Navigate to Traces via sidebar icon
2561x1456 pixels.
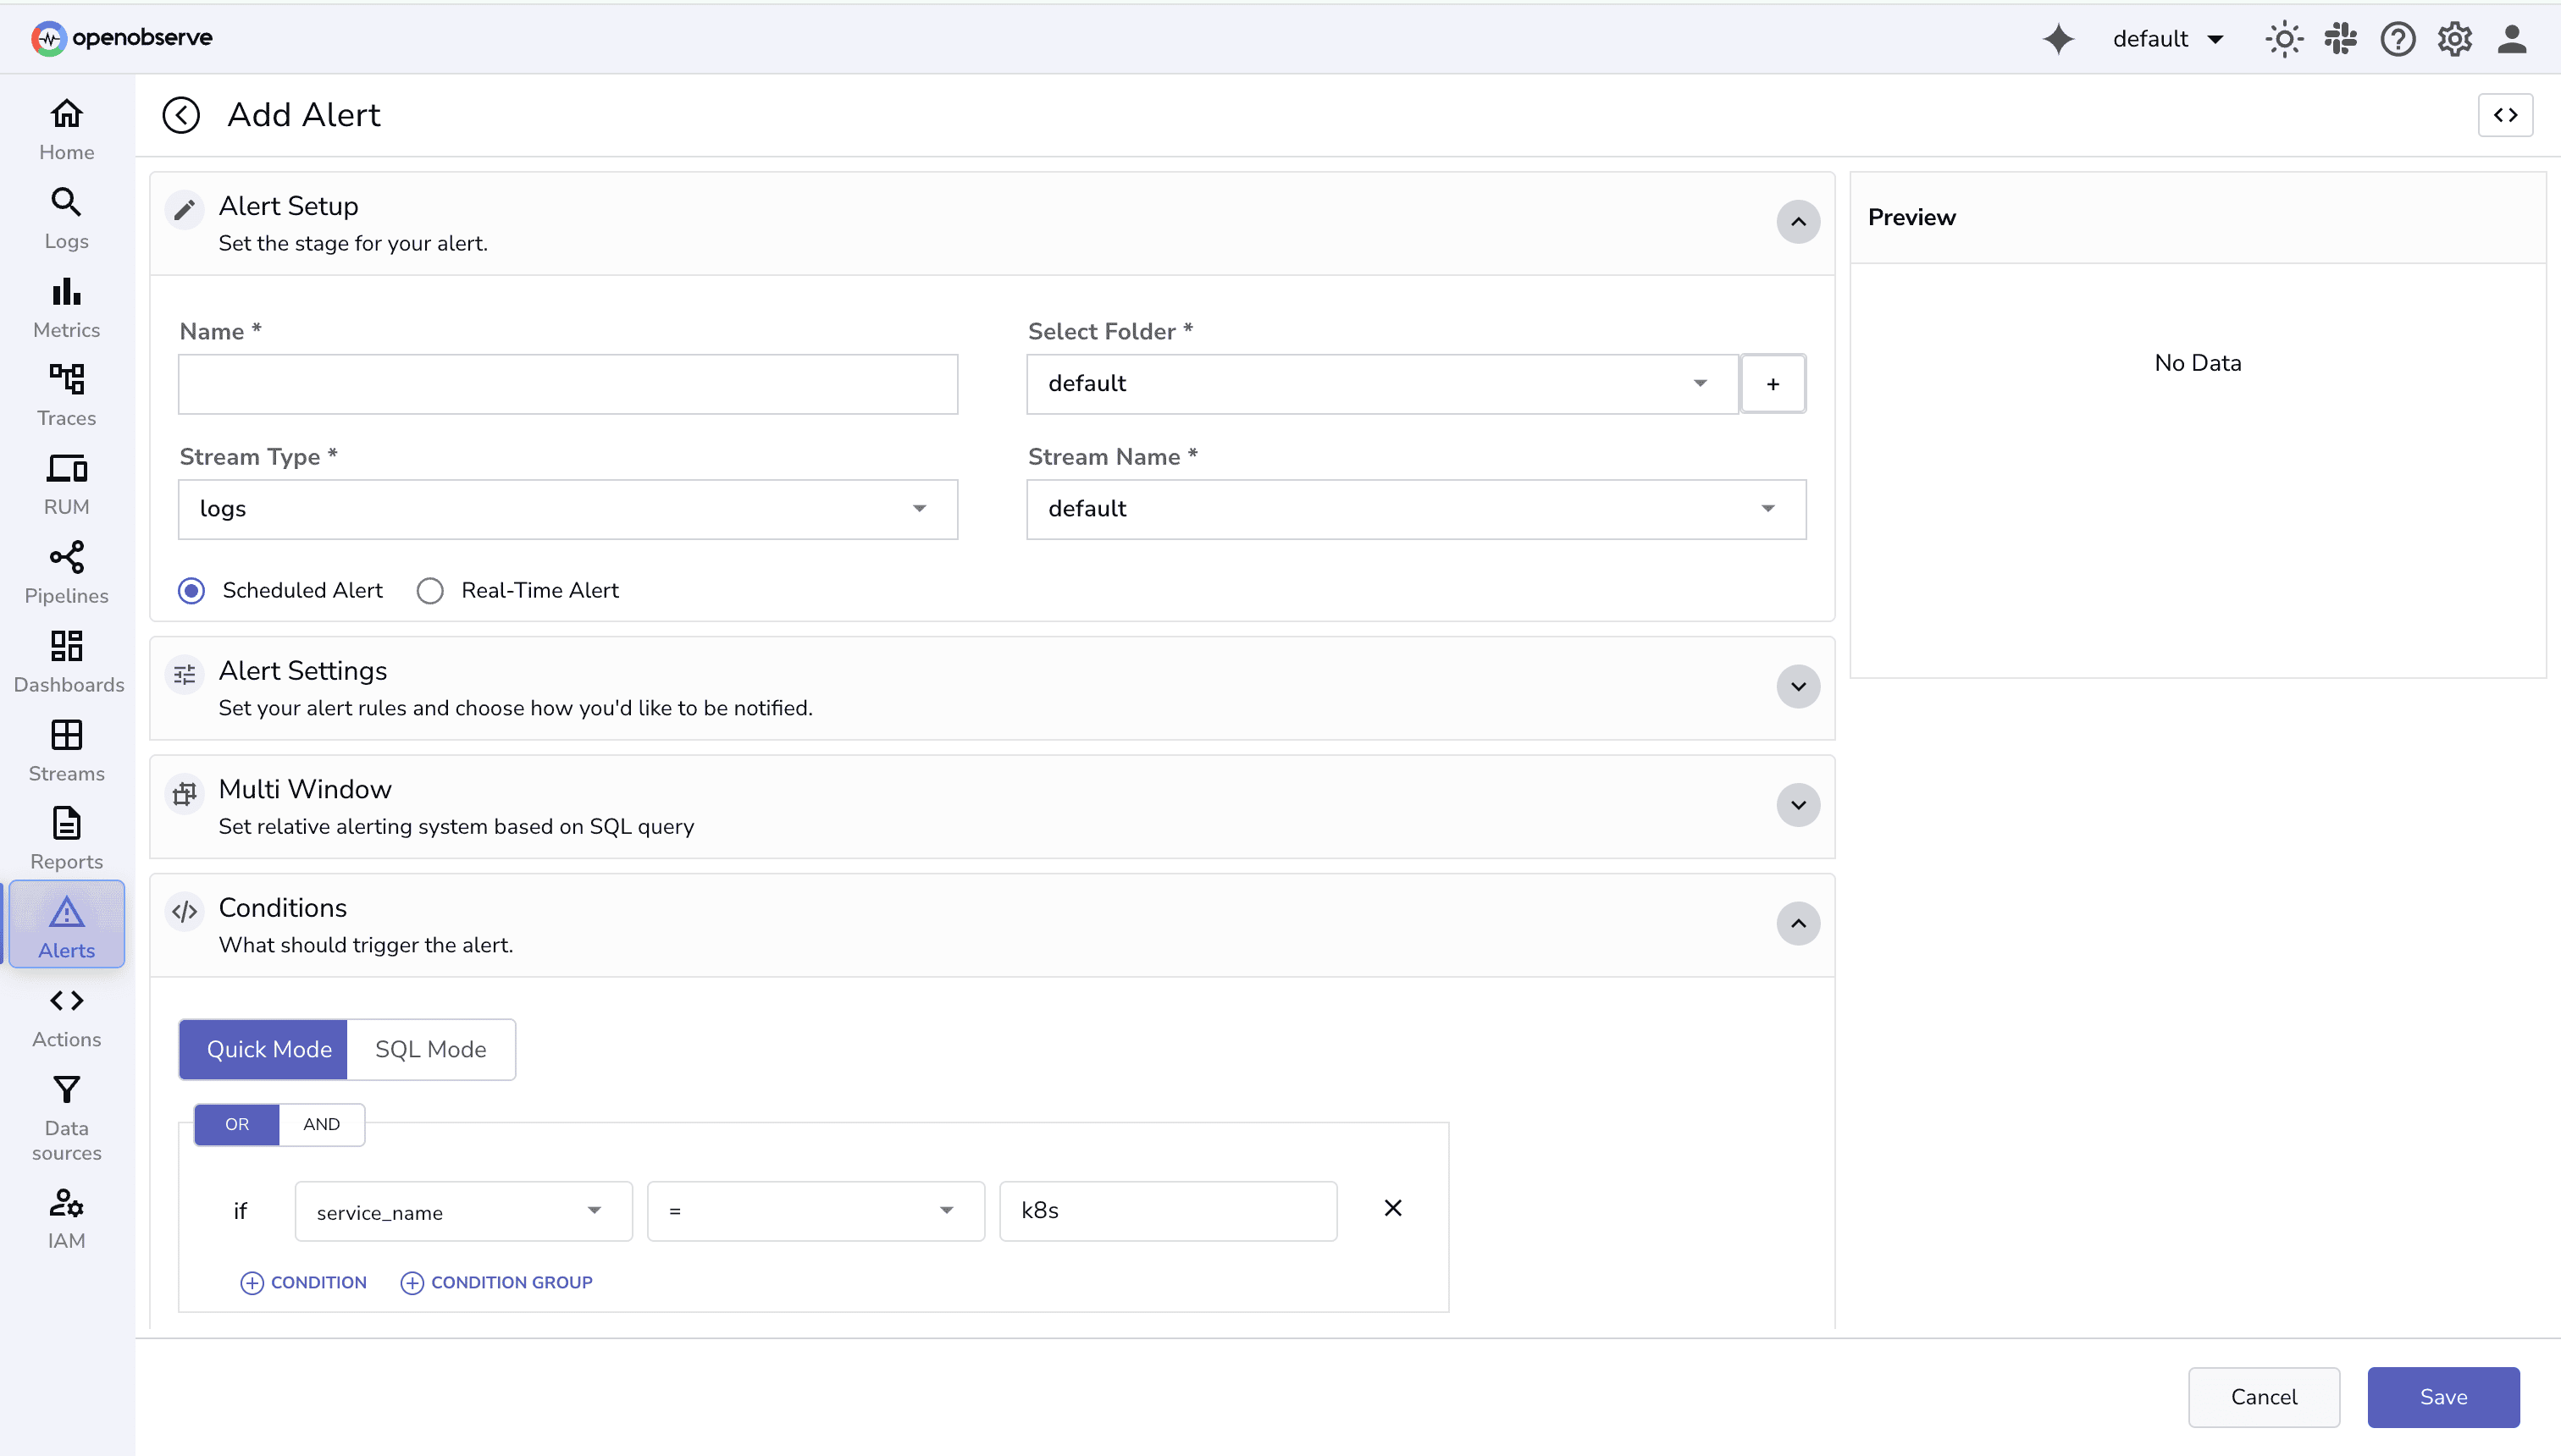pyautogui.click(x=65, y=394)
